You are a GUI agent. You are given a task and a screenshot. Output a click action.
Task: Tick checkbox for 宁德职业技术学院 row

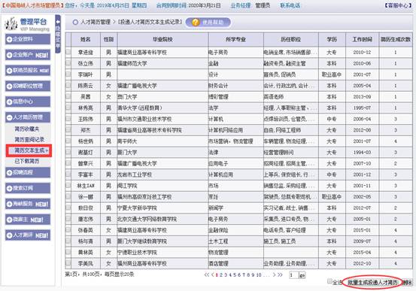pos(68,252)
